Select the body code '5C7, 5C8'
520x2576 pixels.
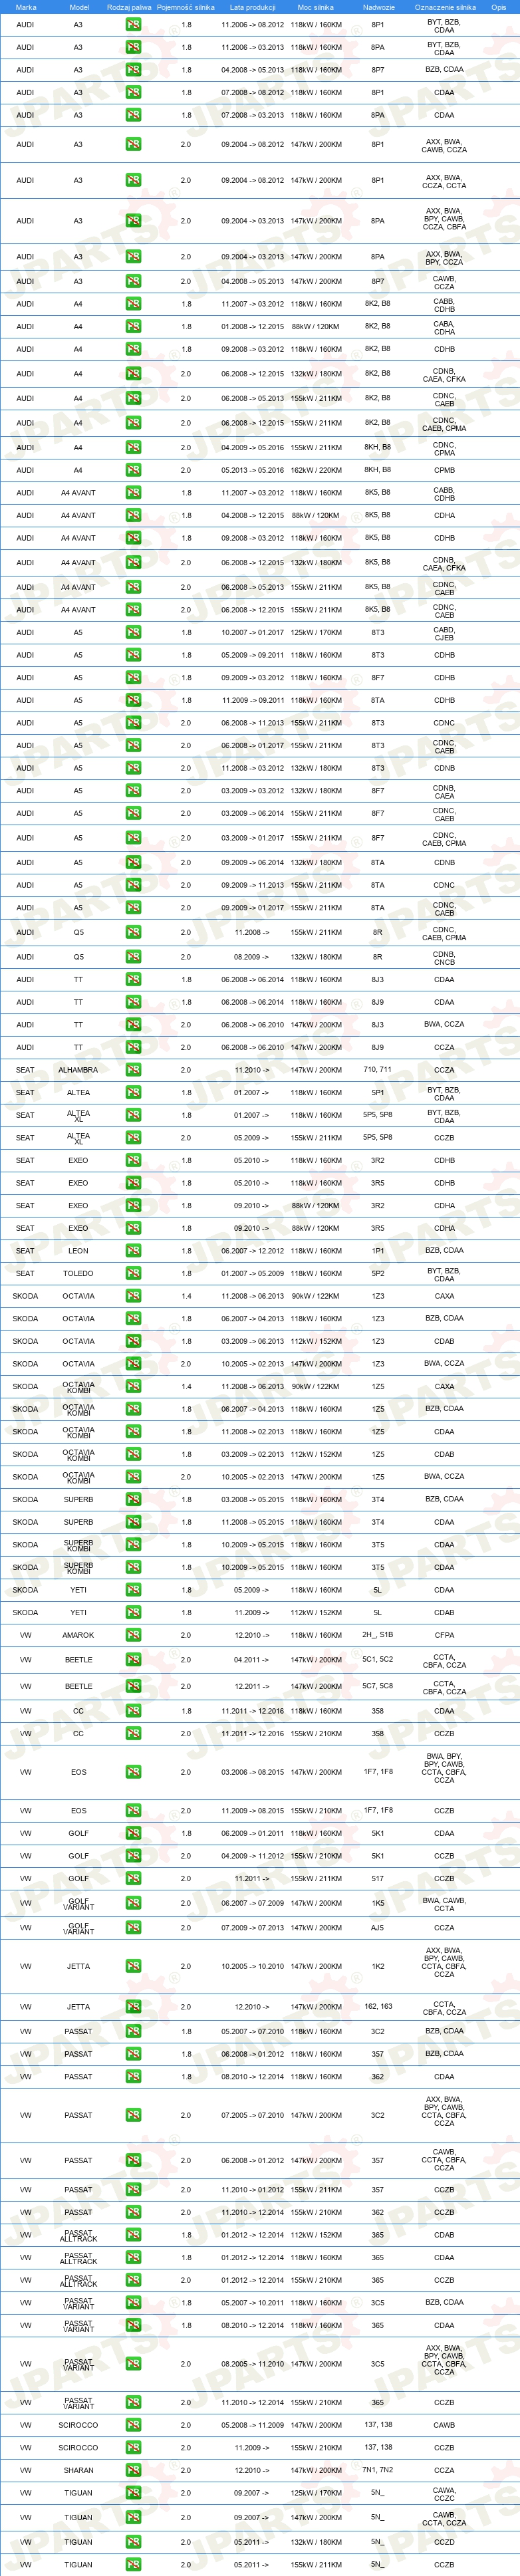[378, 1686]
